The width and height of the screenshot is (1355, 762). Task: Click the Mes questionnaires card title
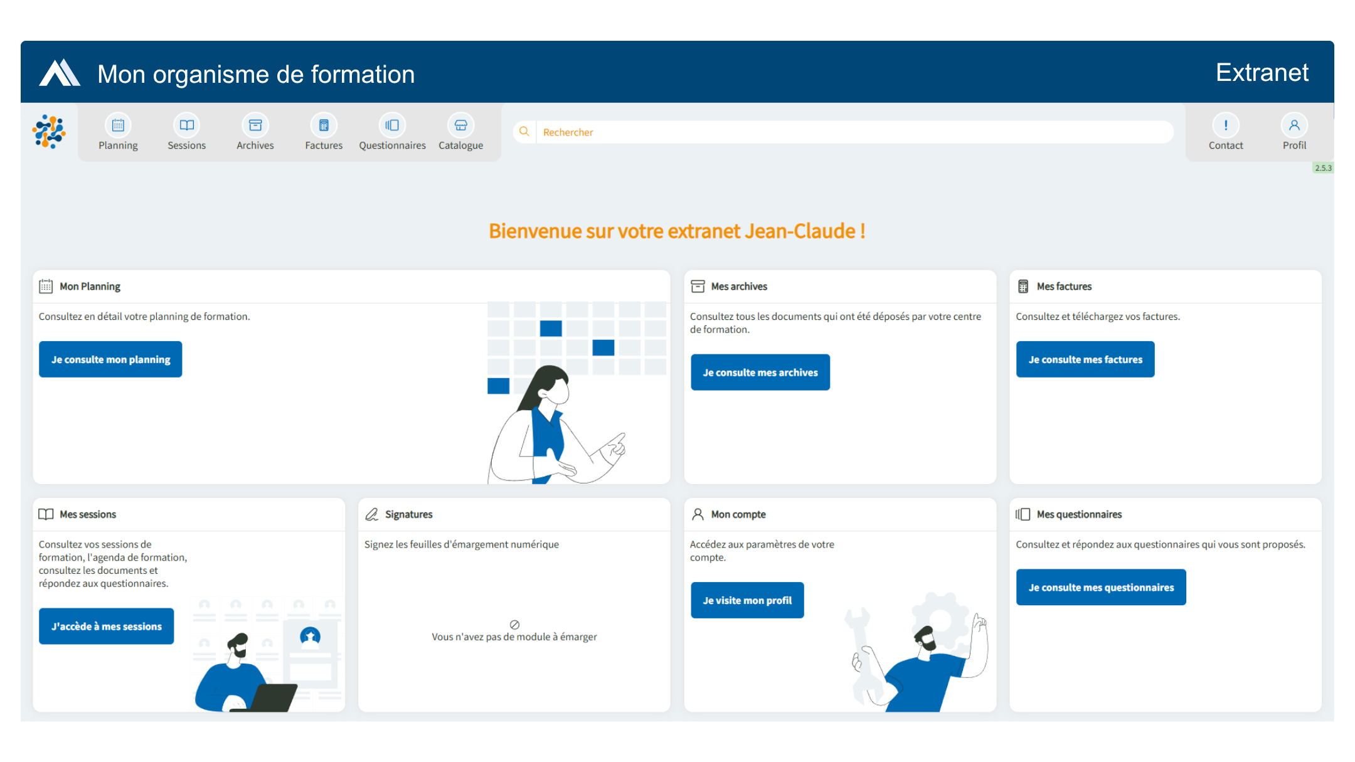(x=1079, y=514)
